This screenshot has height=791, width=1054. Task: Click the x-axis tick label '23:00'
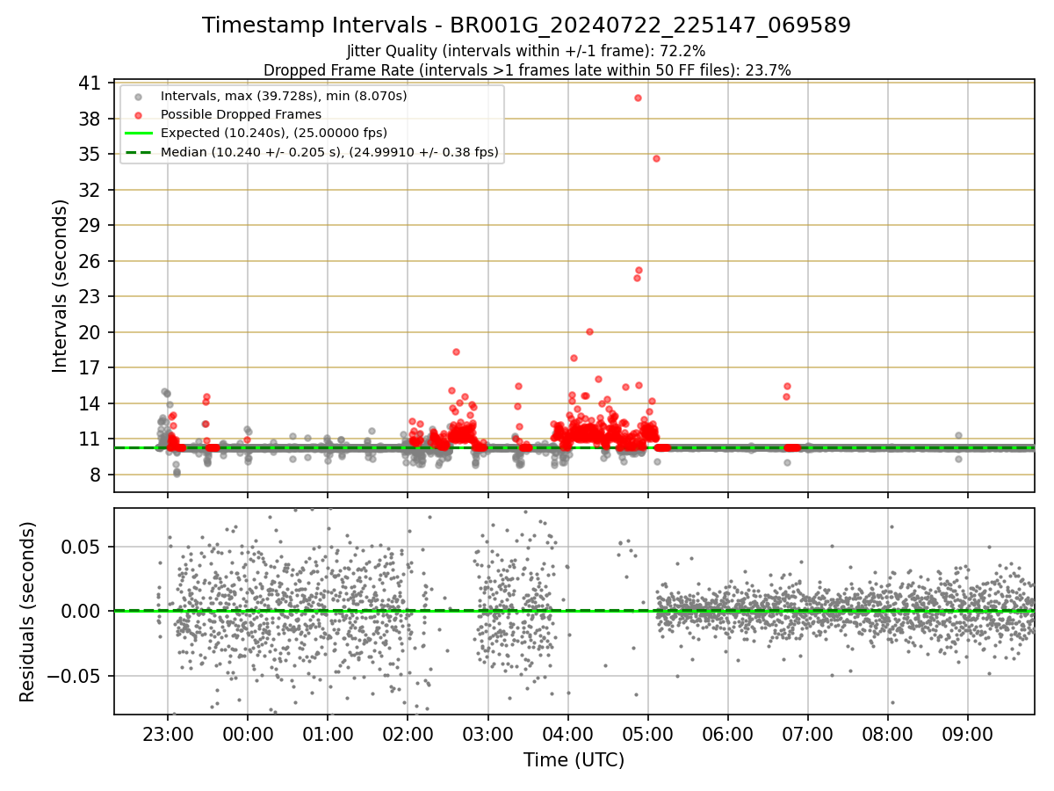(x=168, y=733)
